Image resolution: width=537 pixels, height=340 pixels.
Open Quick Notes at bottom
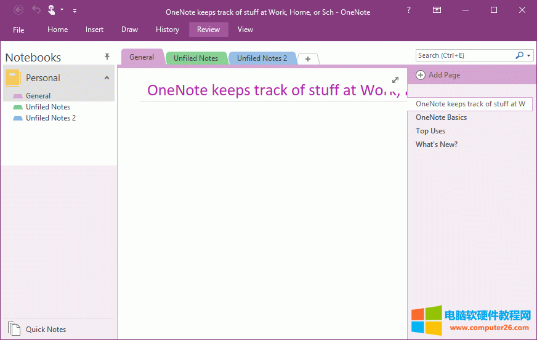(x=46, y=330)
